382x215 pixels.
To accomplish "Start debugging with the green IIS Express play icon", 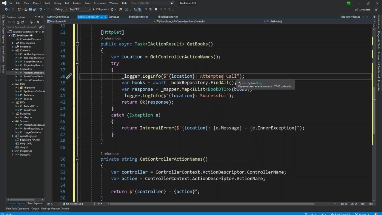I will (x=93, y=9).
